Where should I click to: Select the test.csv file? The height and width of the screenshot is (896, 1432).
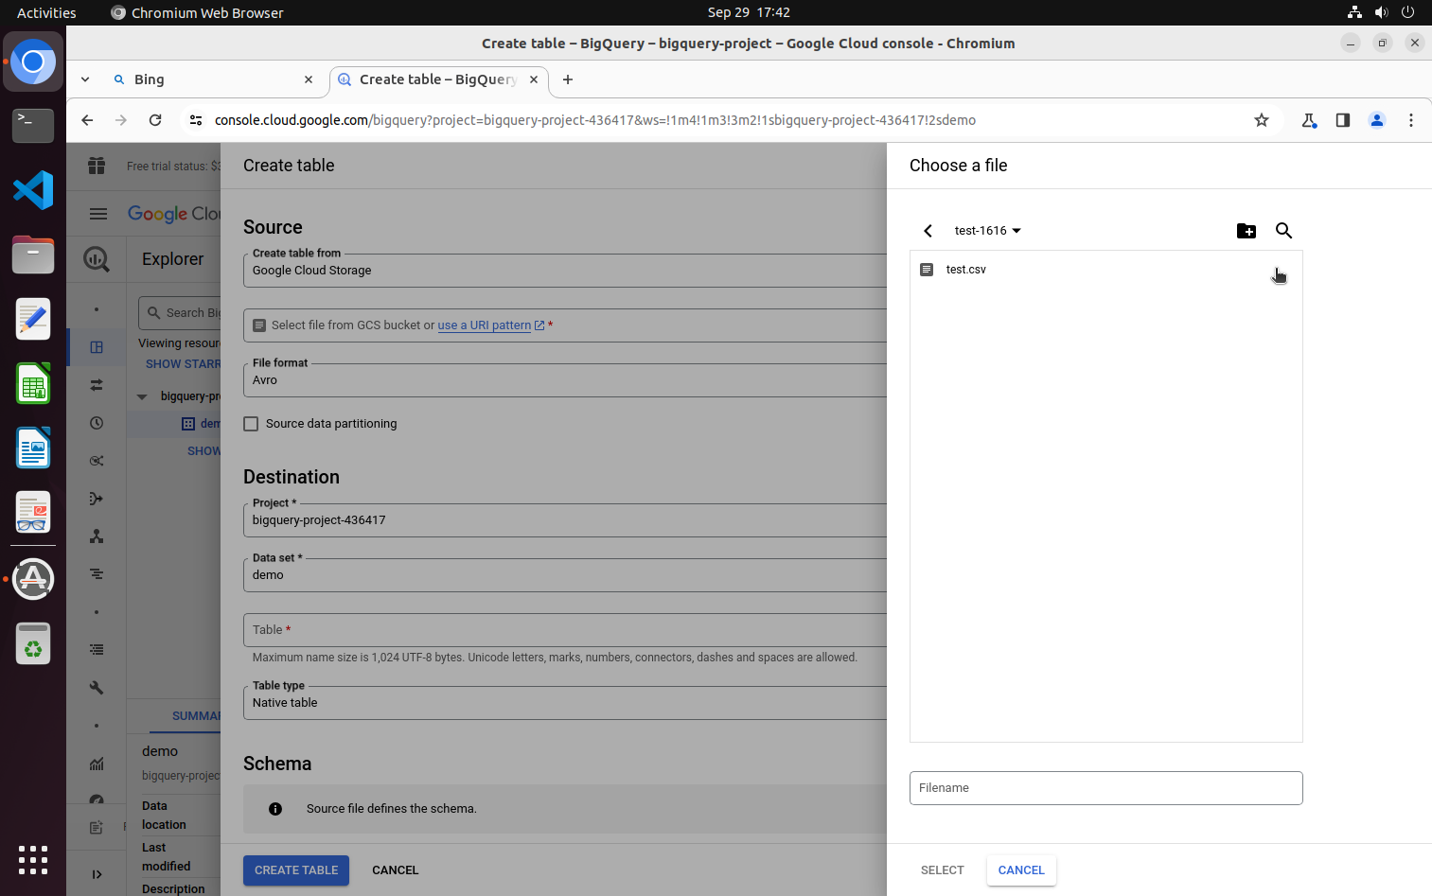tap(965, 270)
